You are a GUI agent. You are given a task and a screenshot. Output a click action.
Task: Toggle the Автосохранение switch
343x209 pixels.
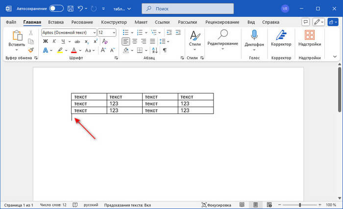tap(56, 8)
